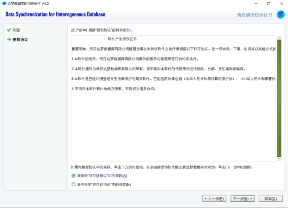288x208 pixels.
Task: Click the green vertical scrollbar thumb
Action: [x=279, y=98]
